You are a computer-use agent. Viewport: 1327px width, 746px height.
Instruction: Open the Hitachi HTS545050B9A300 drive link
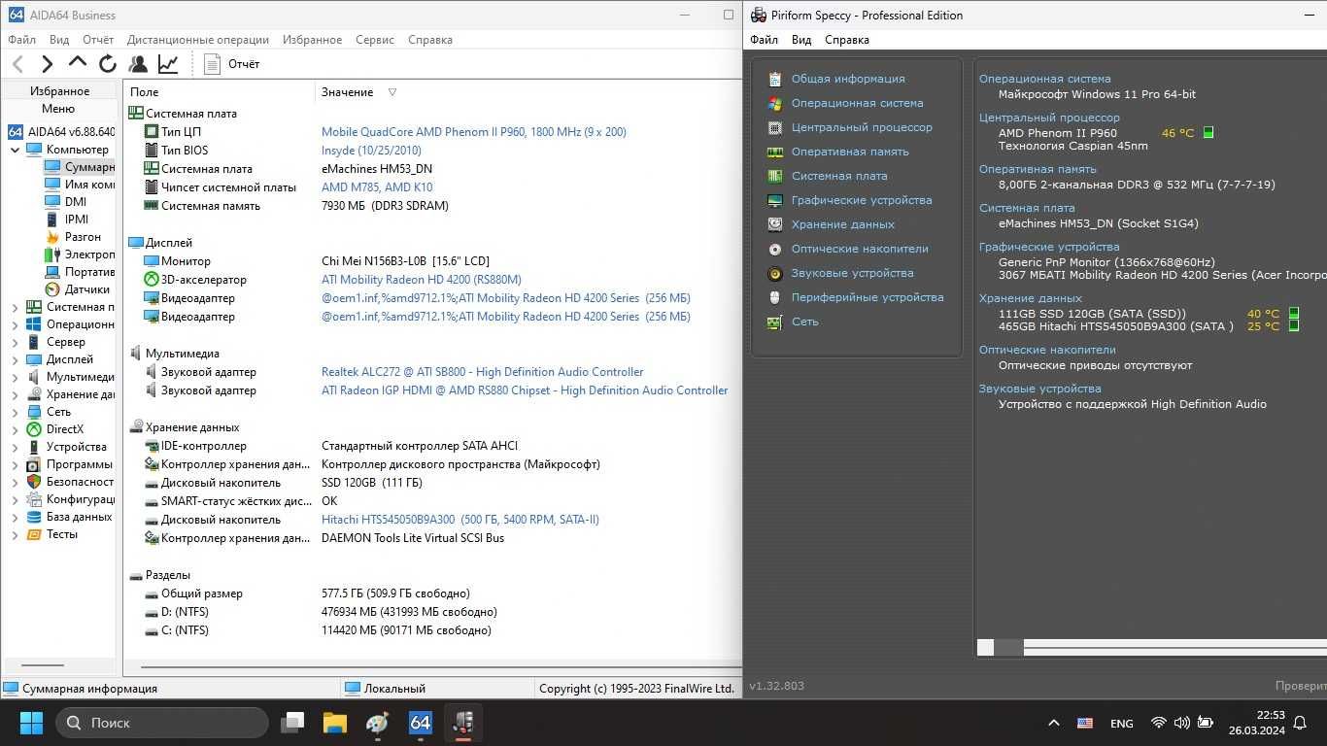(x=460, y=520)
